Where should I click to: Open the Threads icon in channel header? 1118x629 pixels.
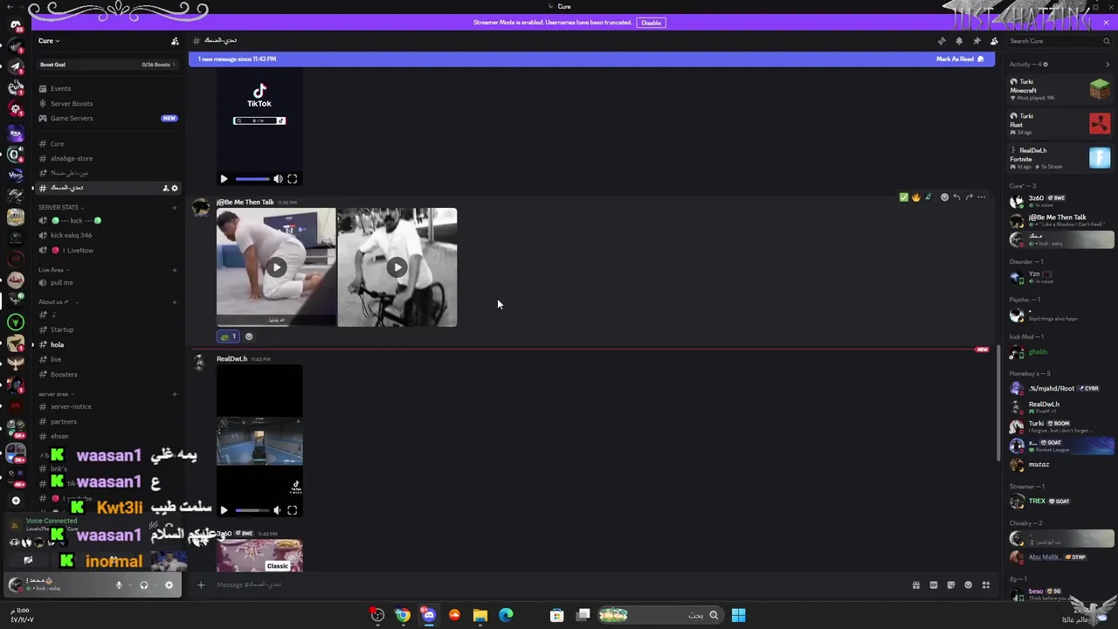(x=942, y=41)
